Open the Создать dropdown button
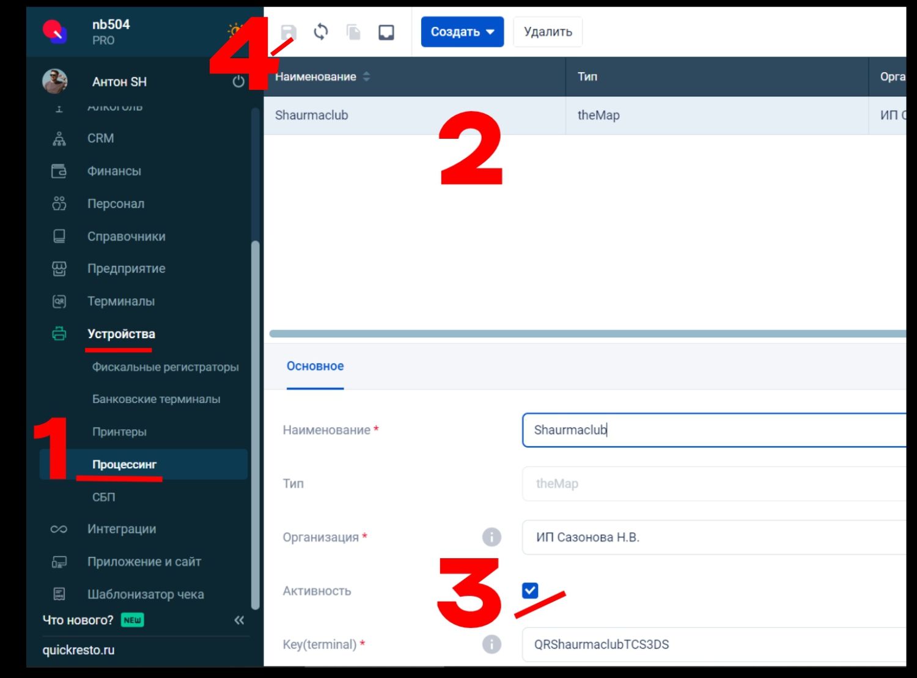 [x=462, y=32]
